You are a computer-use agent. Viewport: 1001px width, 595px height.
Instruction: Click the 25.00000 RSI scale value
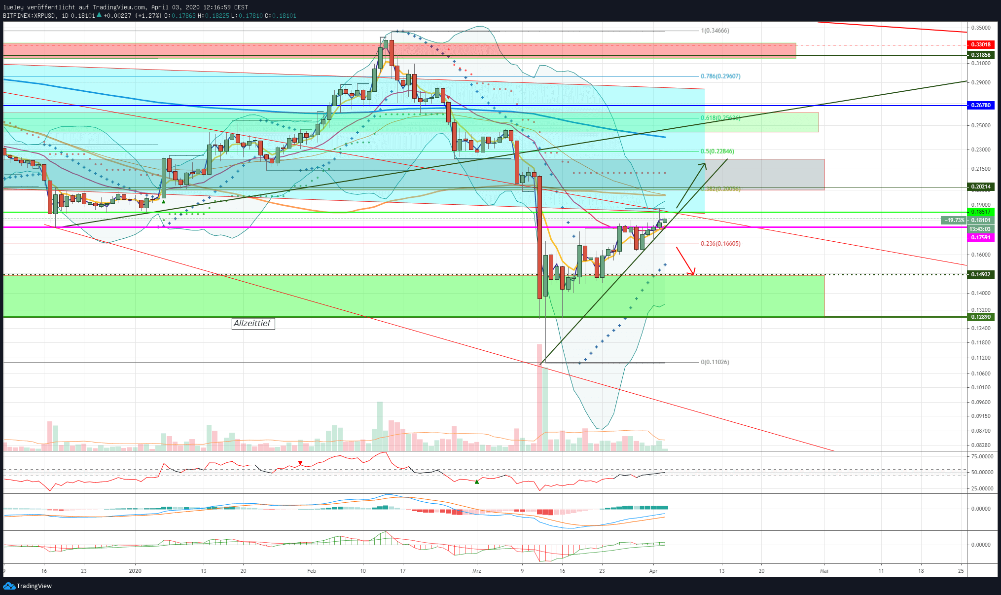click(982, 488)
